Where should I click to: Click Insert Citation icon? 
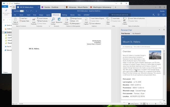point(66,21)
